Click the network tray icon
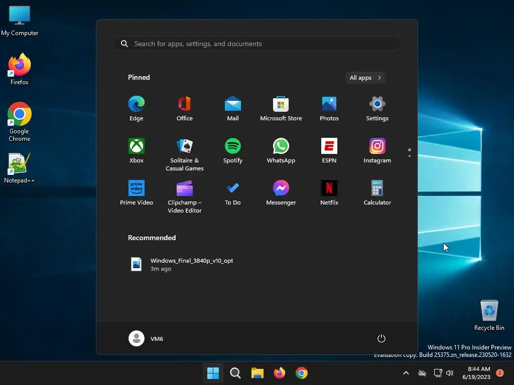Viewport: 514px width, 385px height. click(x=438, y=373)
